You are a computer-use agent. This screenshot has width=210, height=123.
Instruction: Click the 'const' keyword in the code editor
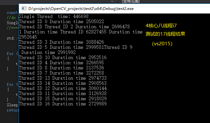[12, 13]
